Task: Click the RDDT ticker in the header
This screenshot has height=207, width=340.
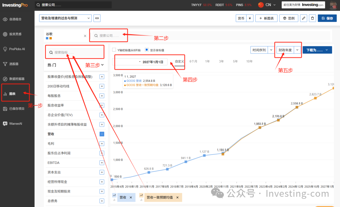Action: pyautogui.click(x=219, y=5)
